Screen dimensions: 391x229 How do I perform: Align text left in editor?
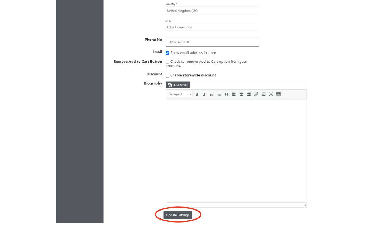[234, 94]
